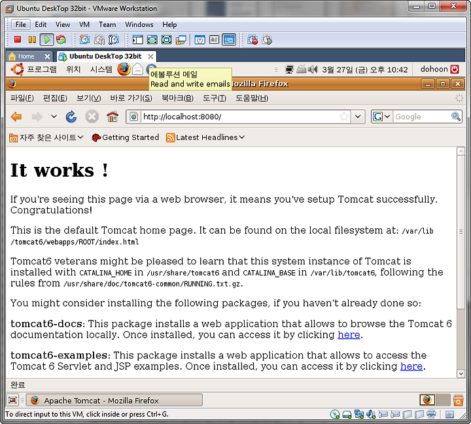The width and height of the screenshot is (471, 424).
Task: Open VMware appliance view icon
Action: pyautogui.click(x=214, y=40)
